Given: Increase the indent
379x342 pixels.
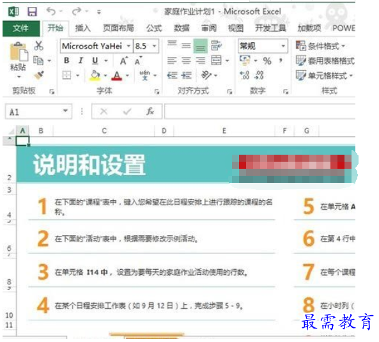Looking at the screenshot, I should (187, 75).
